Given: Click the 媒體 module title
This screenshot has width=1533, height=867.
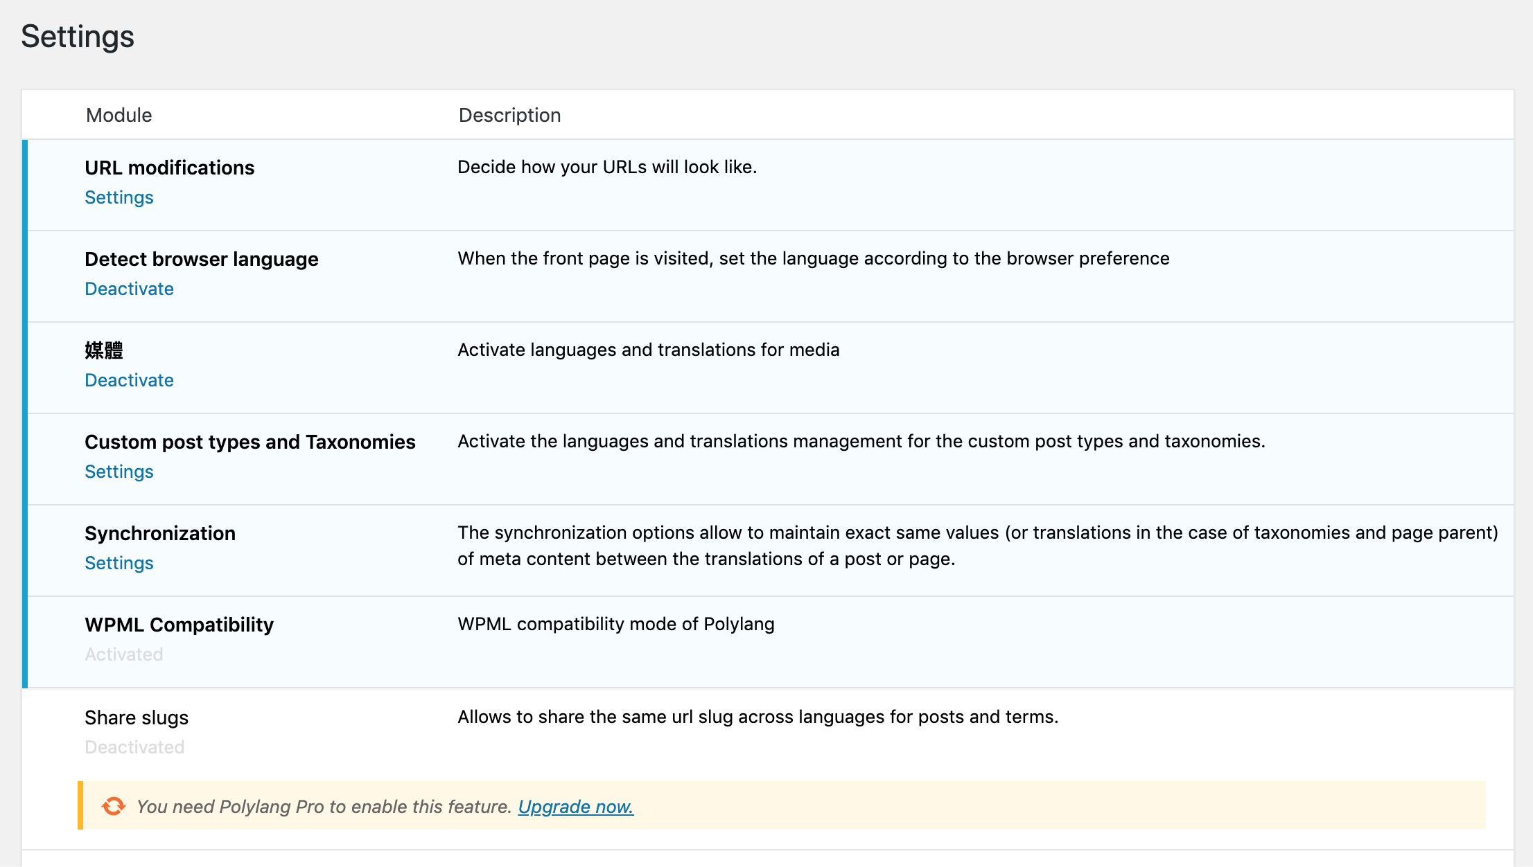Looking at the screenshot, I should pyautogui.click(x=104, y=350).
